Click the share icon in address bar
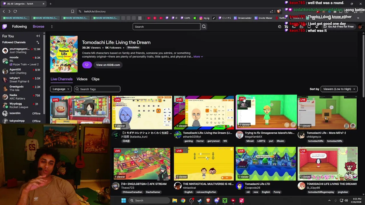365x205 pixels. [x=271, y=11]
